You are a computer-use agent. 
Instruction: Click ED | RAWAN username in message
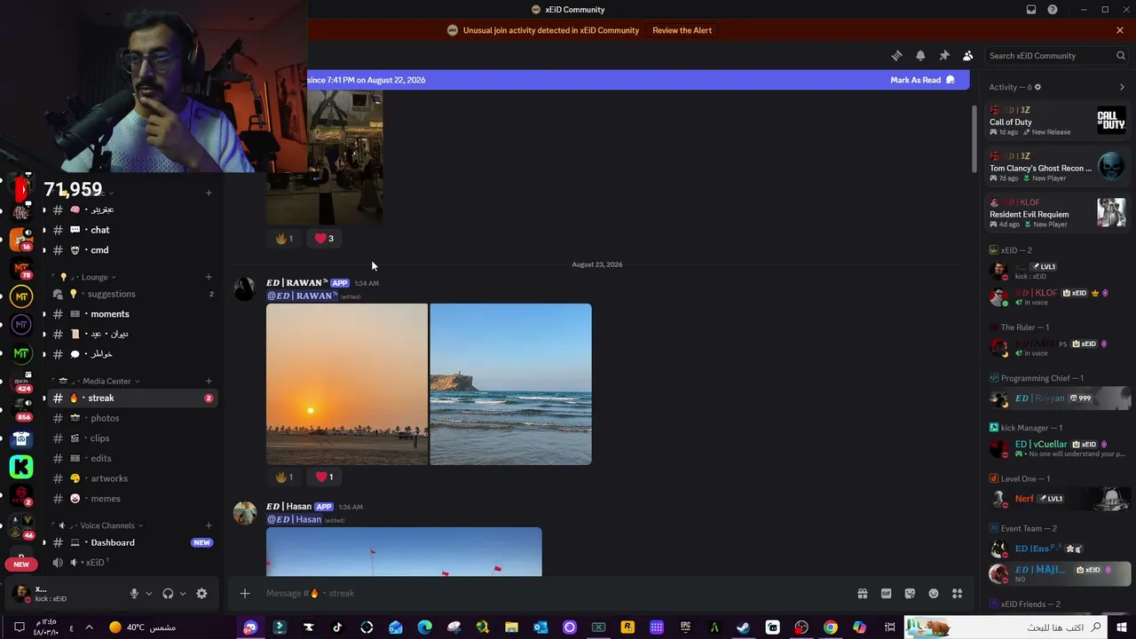[297, 283]
